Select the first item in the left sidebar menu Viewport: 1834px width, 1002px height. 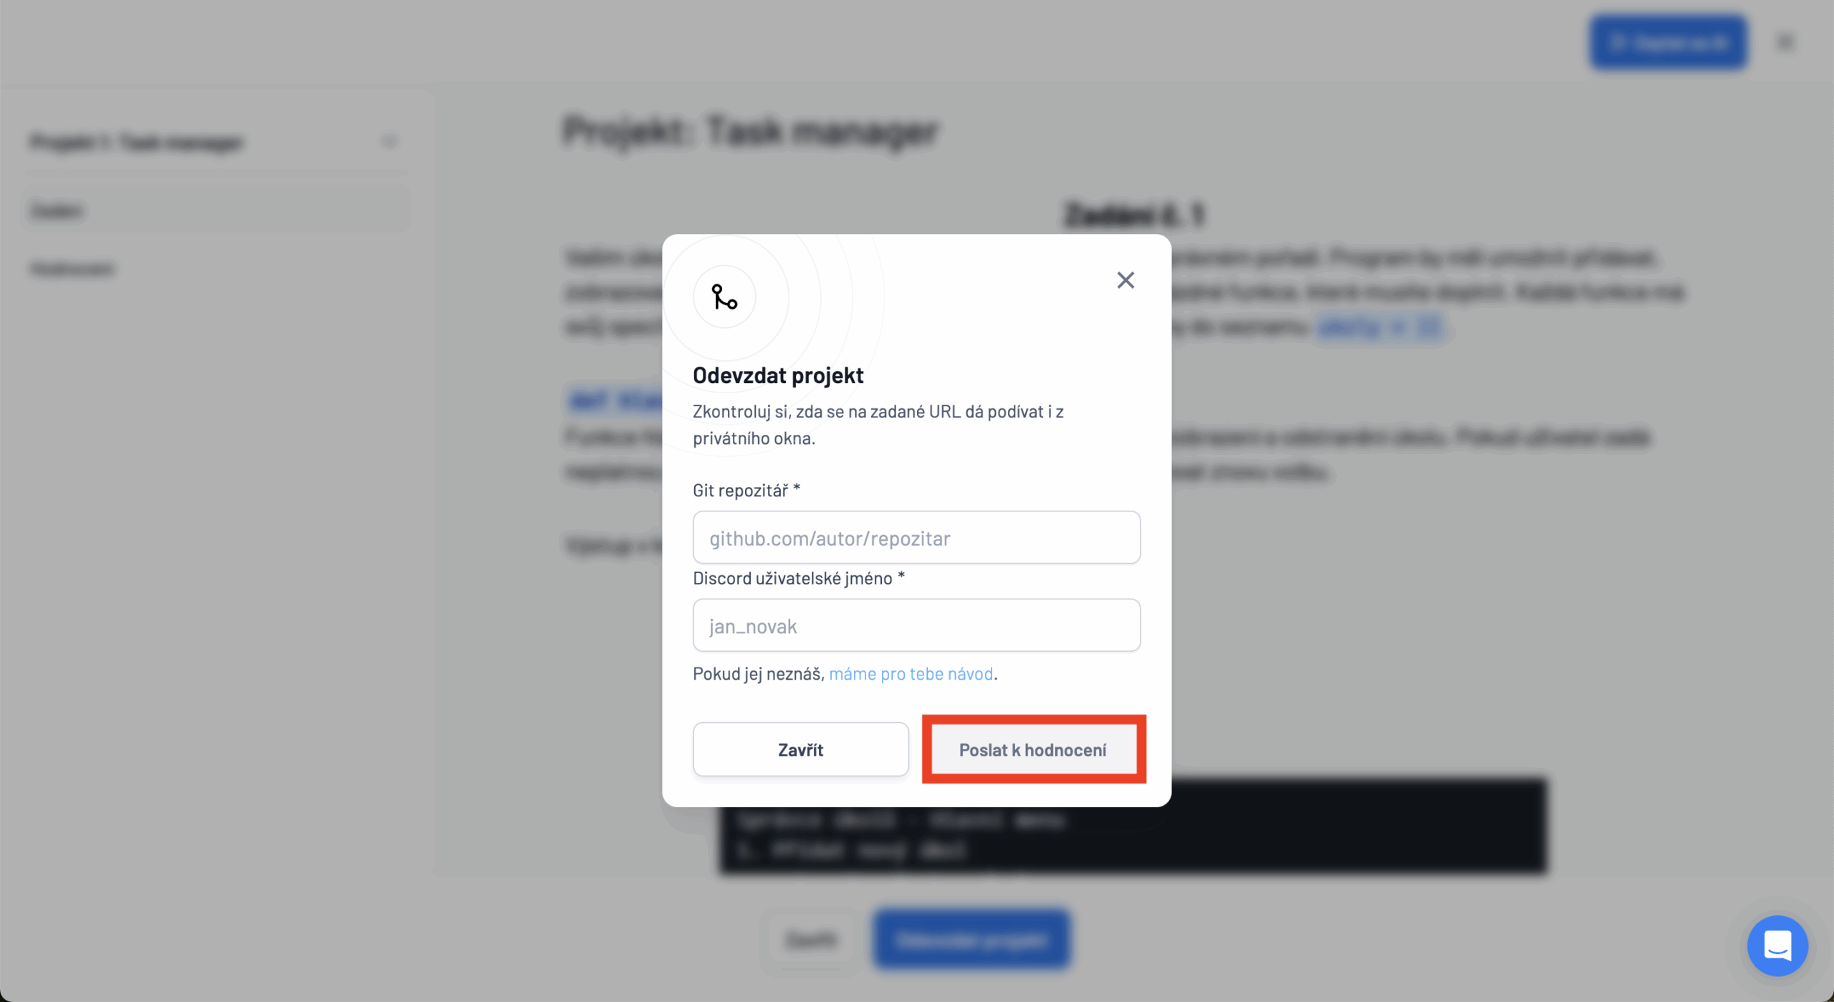[x=57, y=210]
